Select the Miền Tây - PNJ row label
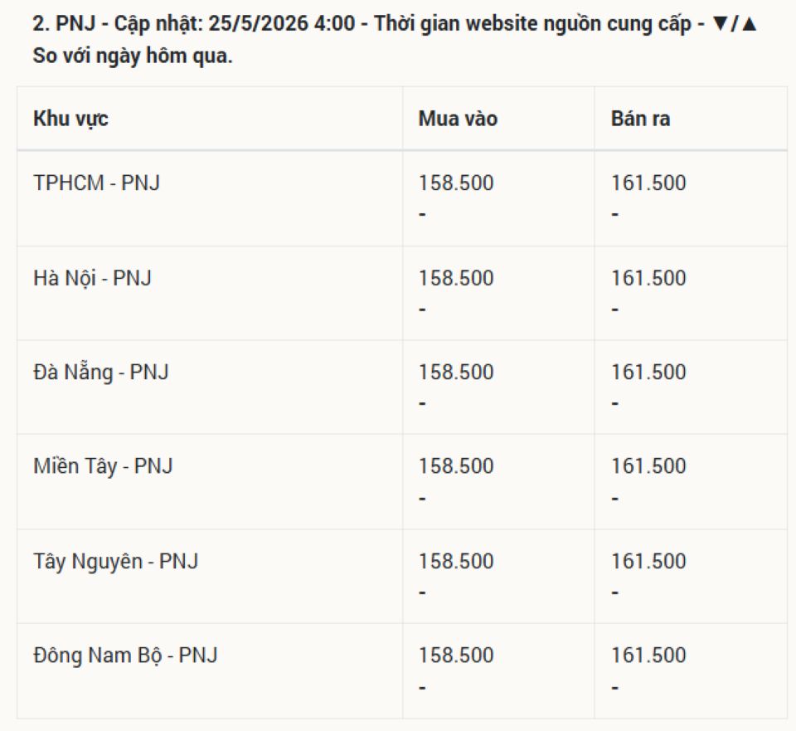Viewport: 796px width, 731px height. click(x=103, y=466)
